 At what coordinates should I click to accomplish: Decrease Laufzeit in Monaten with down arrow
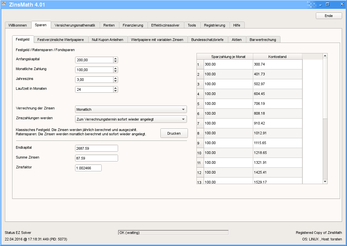[115, 91]
